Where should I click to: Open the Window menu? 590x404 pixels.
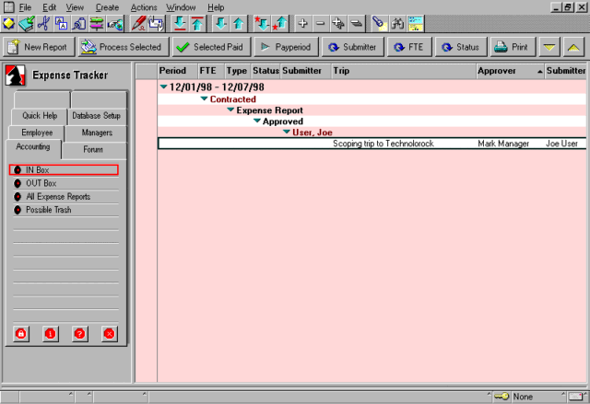coord(181,7)
